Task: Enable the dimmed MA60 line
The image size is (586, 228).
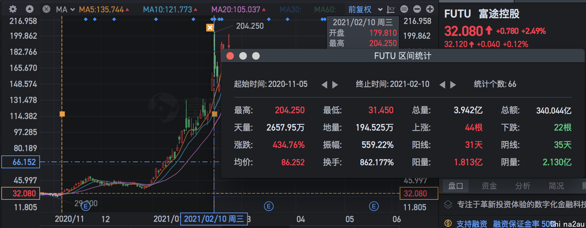Action: click(x=325, y=10)
